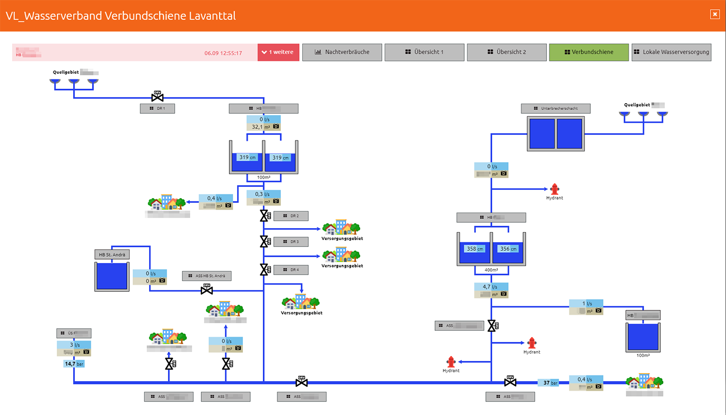Click the houses icon next to 0,4 l/s meter
Image resolution: width=726 pixels, height=415 pixels.
coord(166,202)
